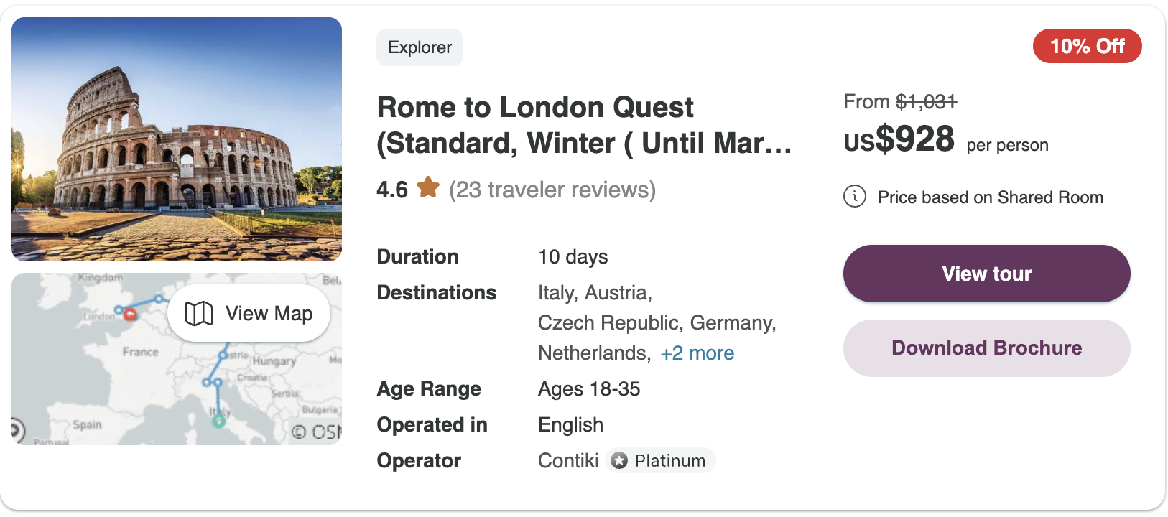Click the strikethrough $1,031 original price
Image resolution: width=1168 pixels, height=517 pixels.
tap(926, 101)
